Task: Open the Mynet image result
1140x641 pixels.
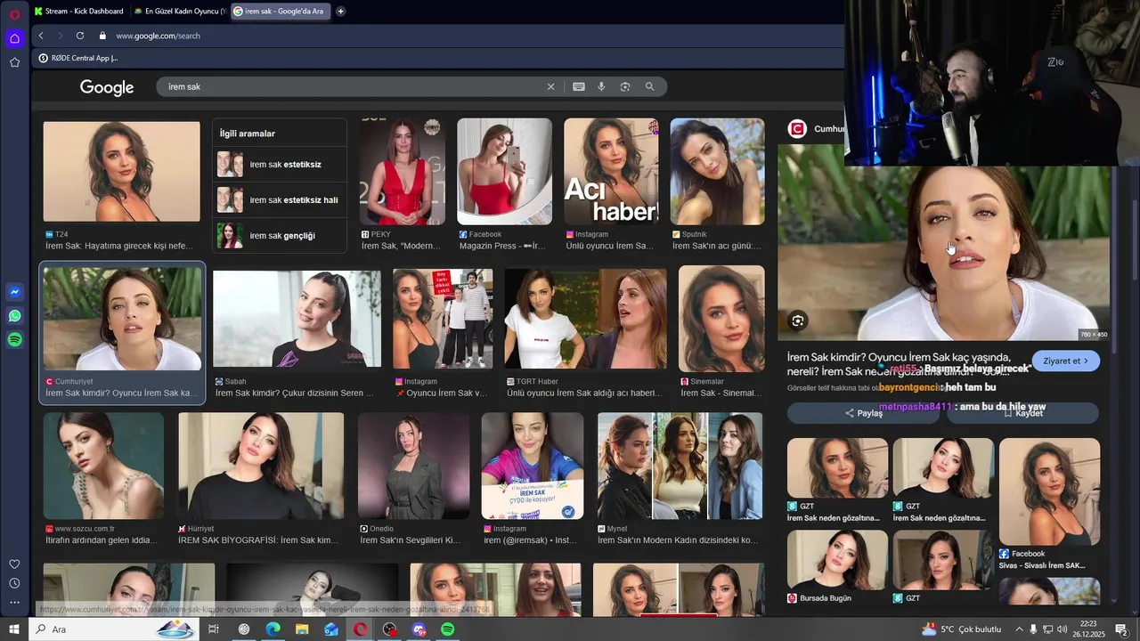Action: tap(680, 466)
